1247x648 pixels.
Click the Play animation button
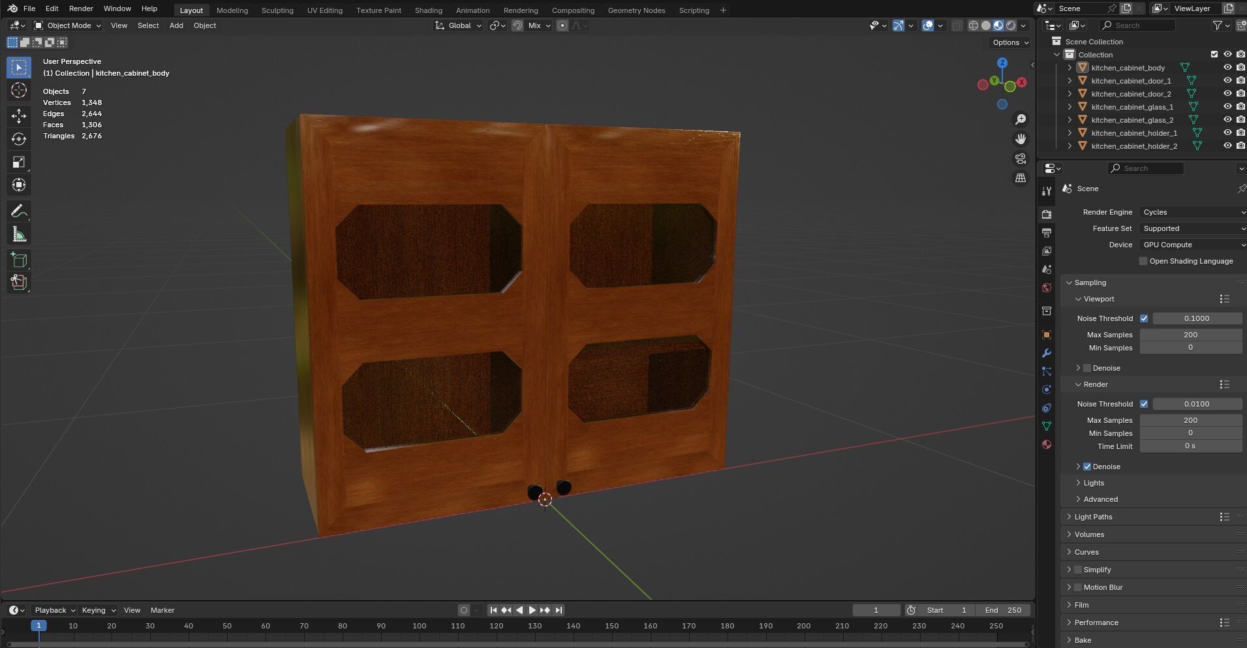532,610
